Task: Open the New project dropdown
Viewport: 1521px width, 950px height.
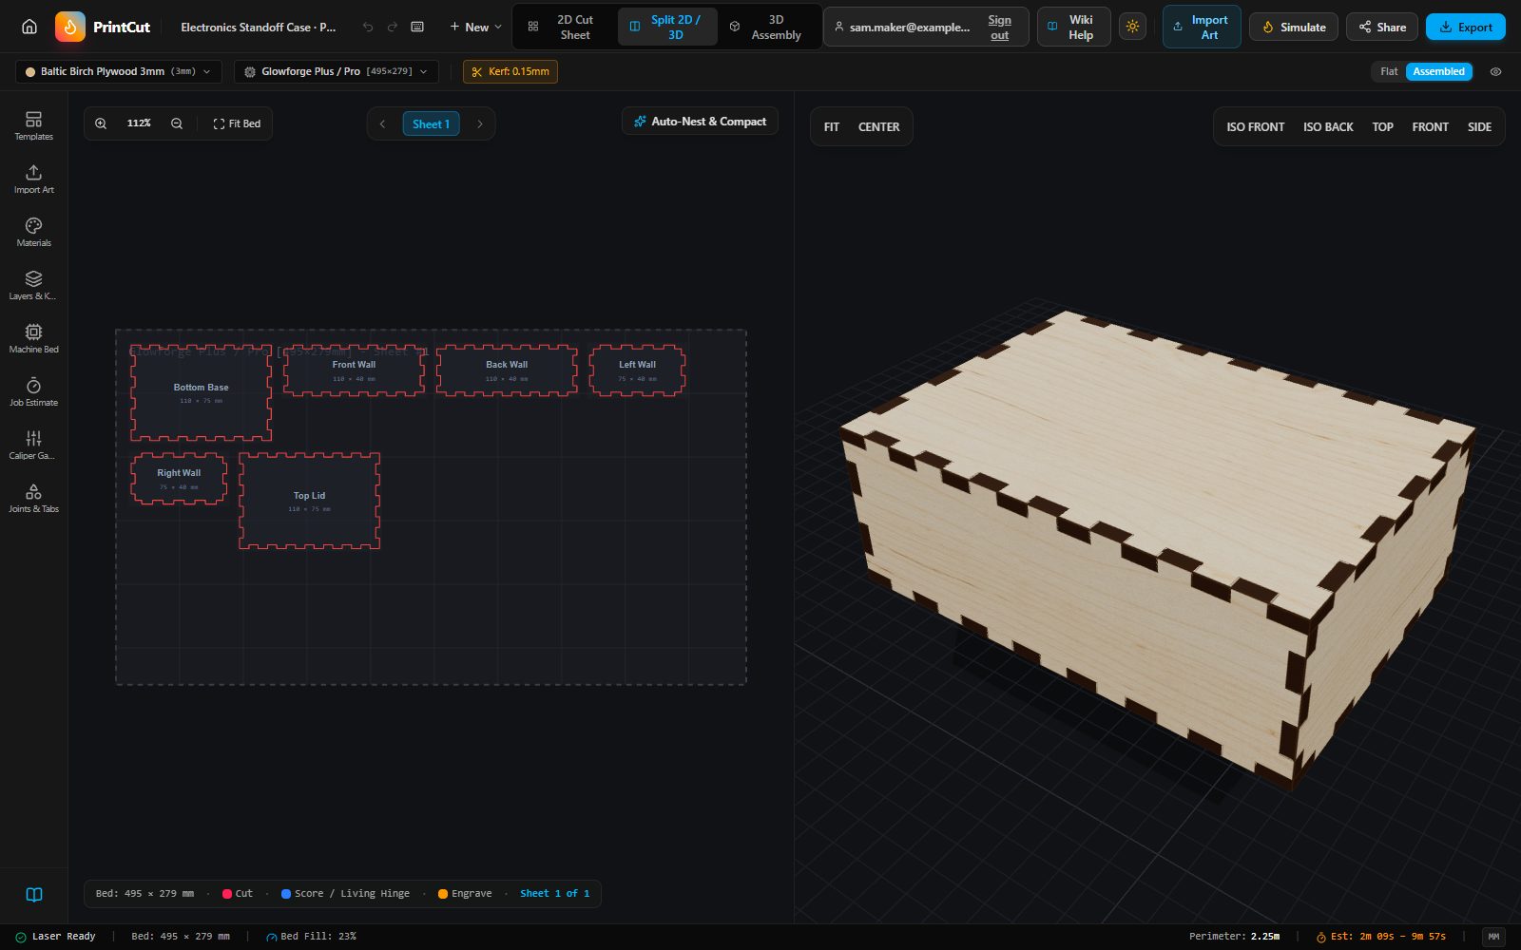Action: (475, 27)
